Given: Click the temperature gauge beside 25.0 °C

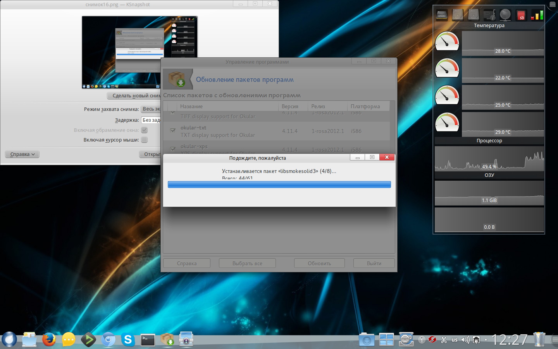Looking at the screenshot, I should coord(447,95).
